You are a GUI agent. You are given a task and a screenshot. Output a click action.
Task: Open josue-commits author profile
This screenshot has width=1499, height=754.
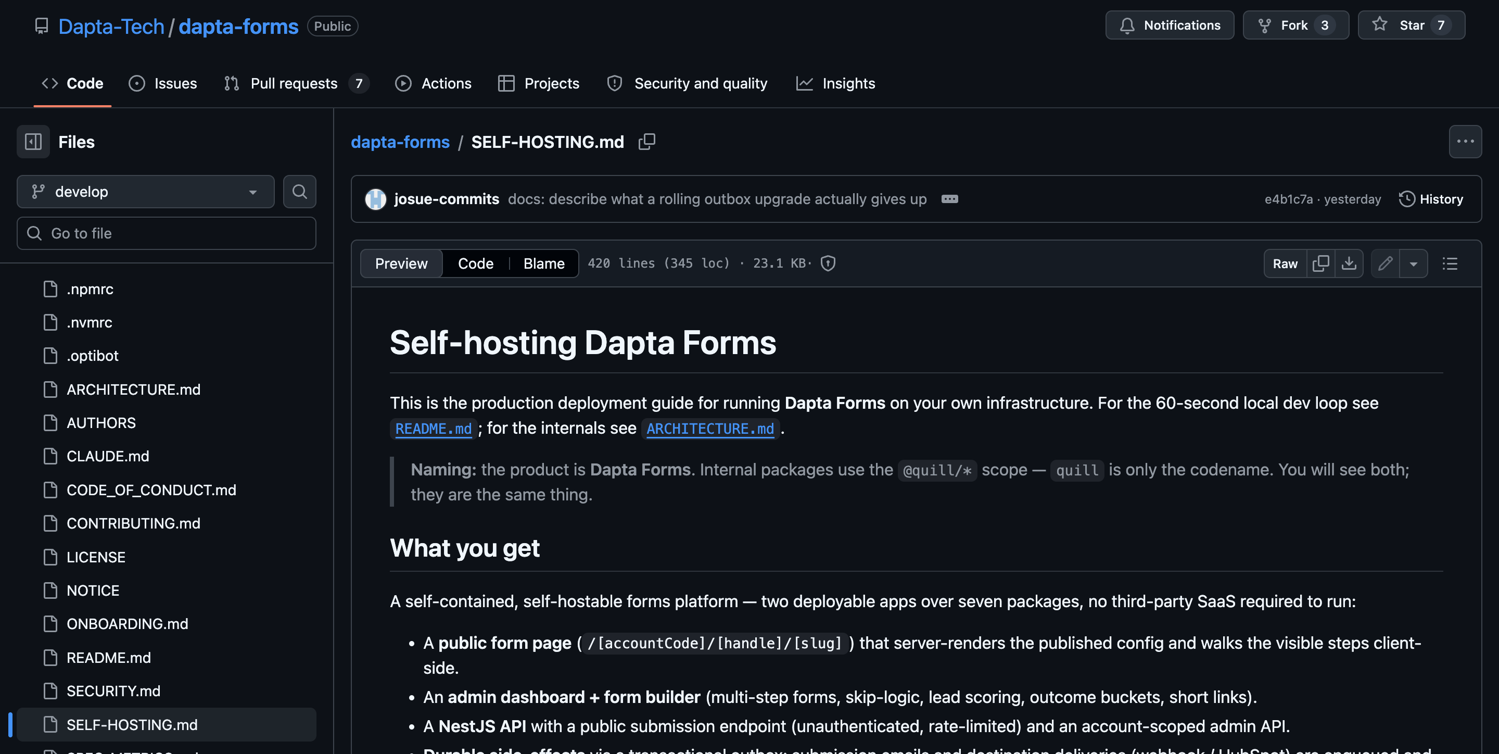447,199
